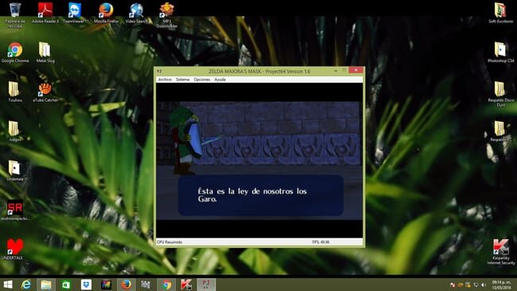This screenshot has width=517, height=291.
Task: Click the game dialogue text box
Action: (x=260, y=195)
